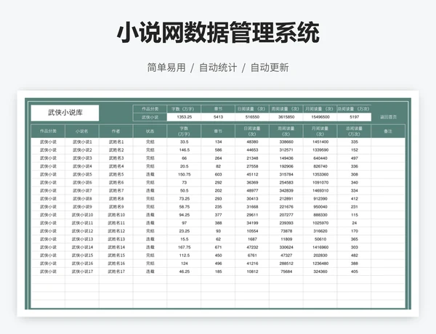Select word count cell 94.25
Screen dimensions: 436x334
(184, 215)
